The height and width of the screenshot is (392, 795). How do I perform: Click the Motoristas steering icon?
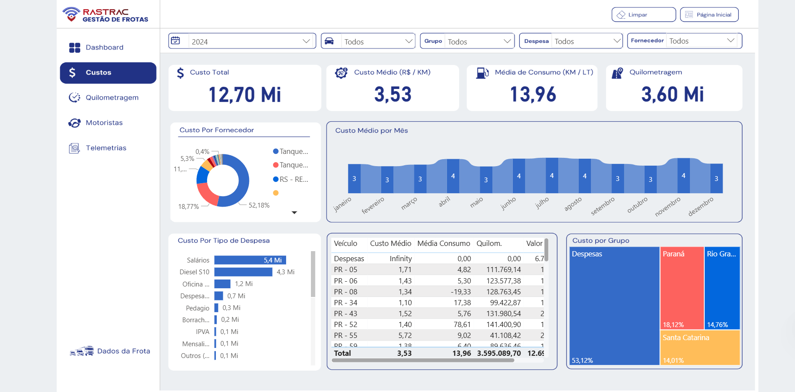(75, 123)
